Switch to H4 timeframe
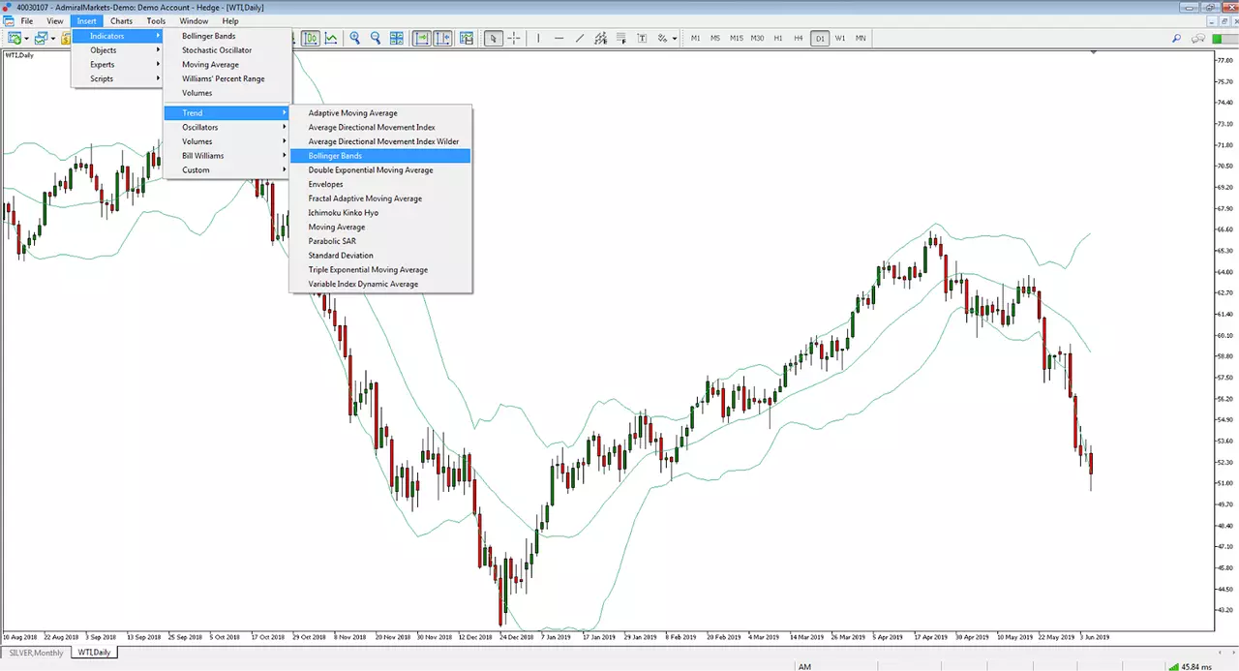Viewport: 1239px width, 671px height. pos(799,38)
